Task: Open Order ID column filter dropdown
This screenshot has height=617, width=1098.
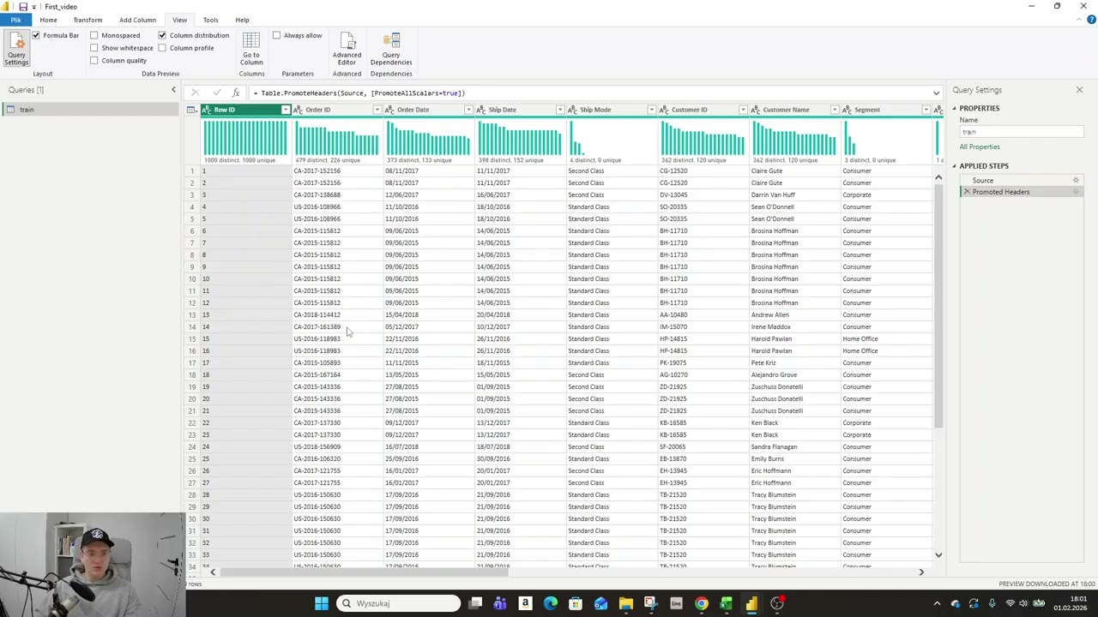Action: (x=377, y=110)
